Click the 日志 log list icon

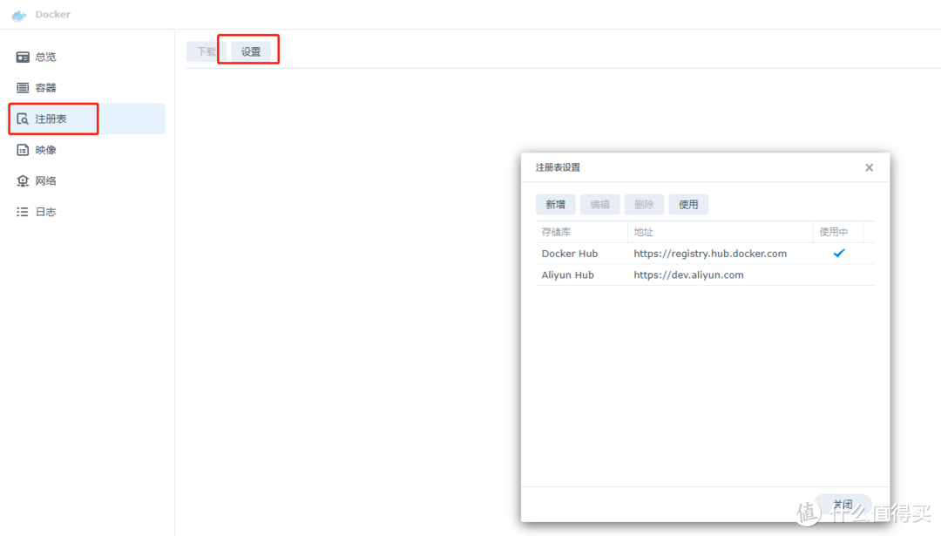coord(23,211)
